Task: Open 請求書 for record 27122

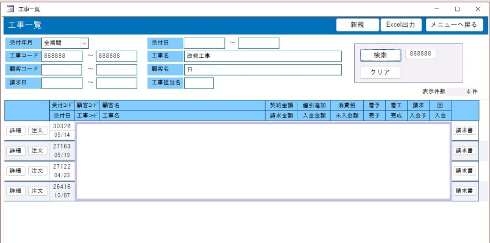Action: click(x=465, y=171)
